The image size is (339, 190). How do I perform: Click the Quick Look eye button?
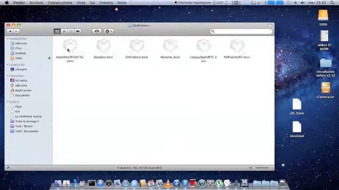coord(96,31)
